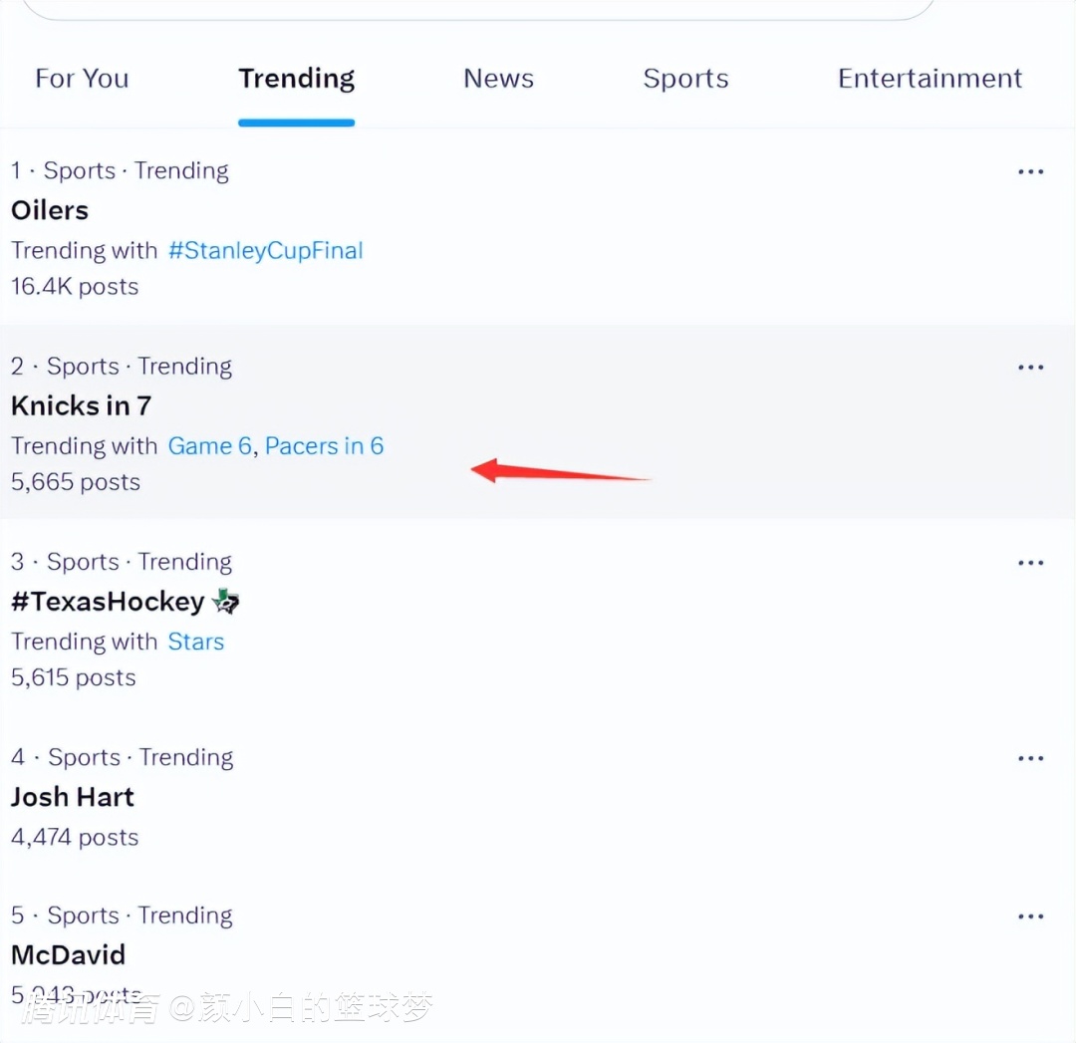Open the Game 6 related trend link
The image size is (1076, 1043).
pyautogui.click(x=210, y=446)
